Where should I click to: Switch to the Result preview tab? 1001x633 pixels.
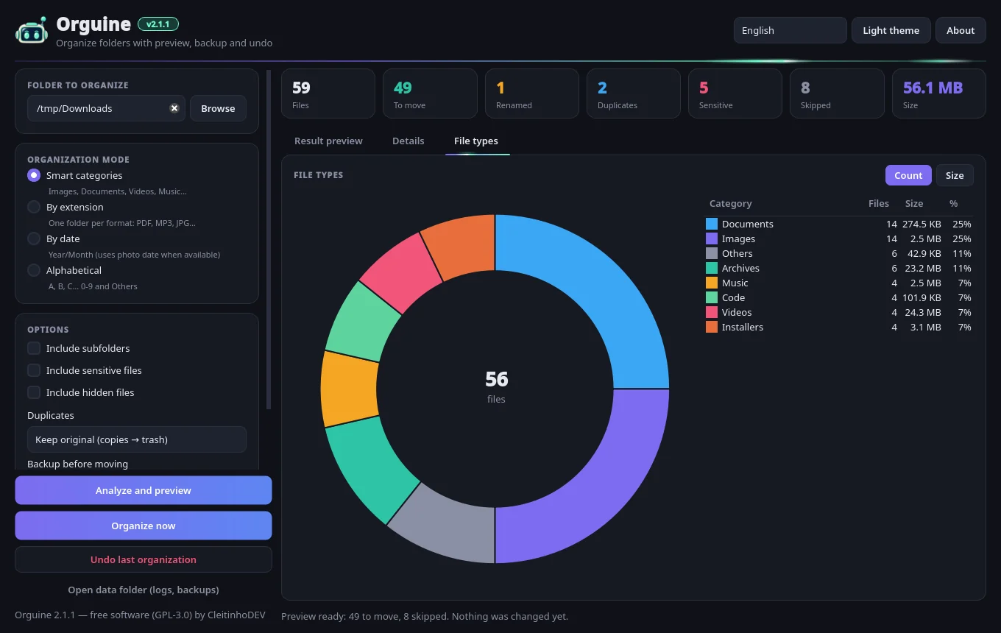coord(328,141)
